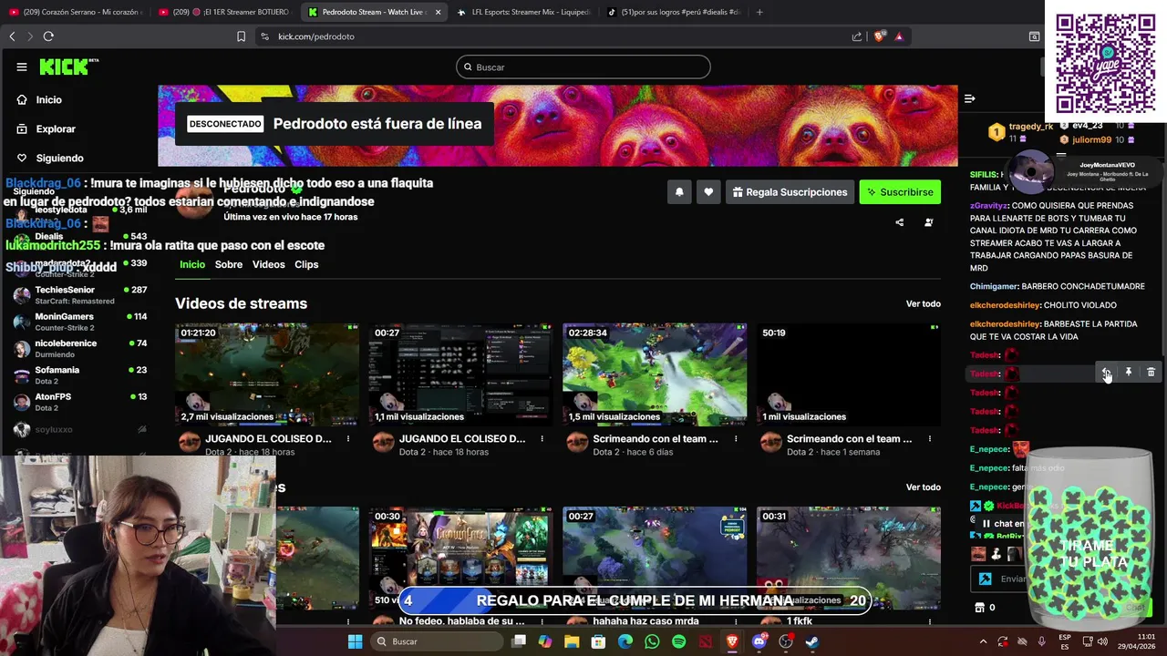Open Siguiendo in the sidebar
This screenshot has height=656, width=1167.
click(x=59, y=159)
